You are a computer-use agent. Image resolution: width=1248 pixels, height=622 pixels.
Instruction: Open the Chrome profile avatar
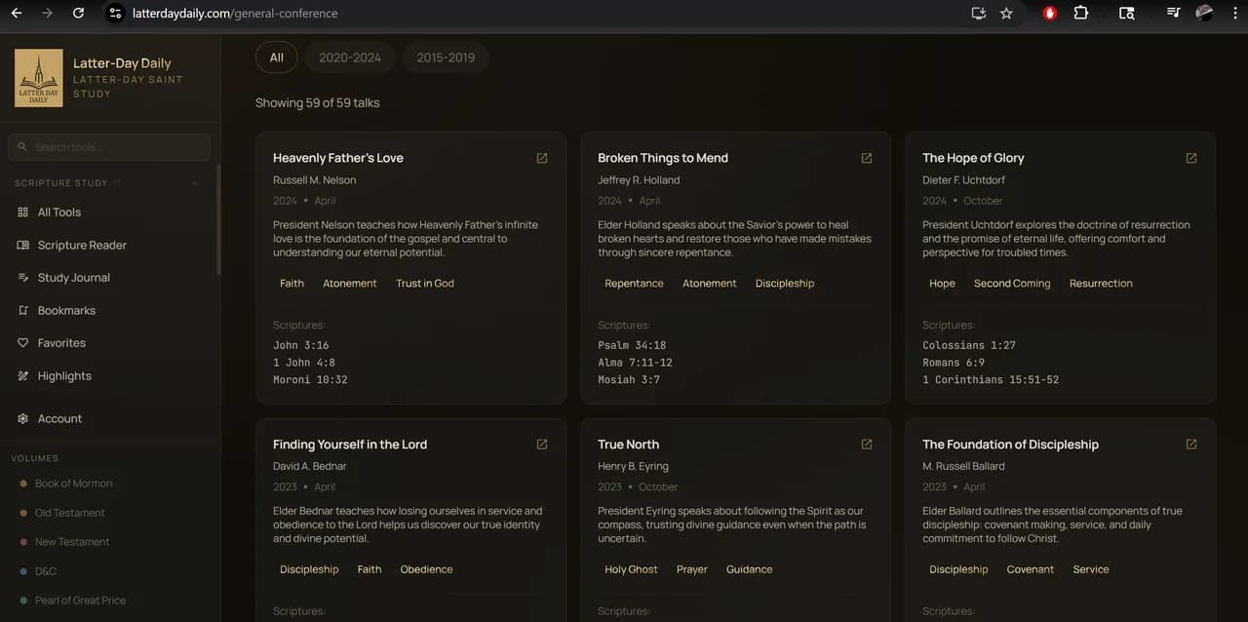coord(1205,14)
